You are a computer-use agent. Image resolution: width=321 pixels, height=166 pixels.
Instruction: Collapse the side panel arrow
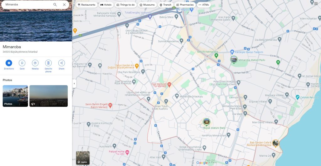74,84
